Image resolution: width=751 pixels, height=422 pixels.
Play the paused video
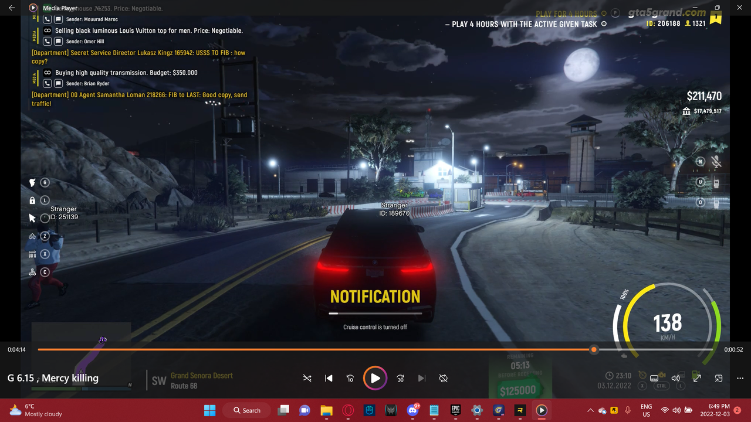point(375,378)
